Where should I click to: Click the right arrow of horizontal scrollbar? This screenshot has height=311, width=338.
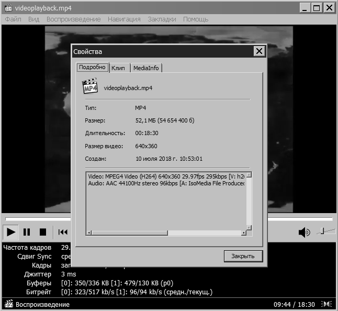pyautogui.click(x=249, y=232)
